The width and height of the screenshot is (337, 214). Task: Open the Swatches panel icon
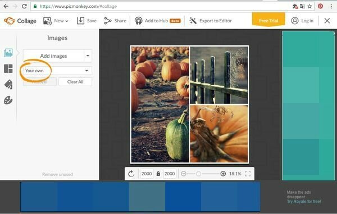click(x=8, y=84)
